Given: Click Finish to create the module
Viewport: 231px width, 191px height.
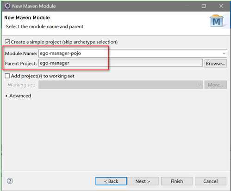Looking at the screenshot, I should coord(177,181).
